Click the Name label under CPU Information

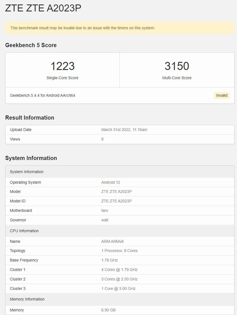pos(15,241)
